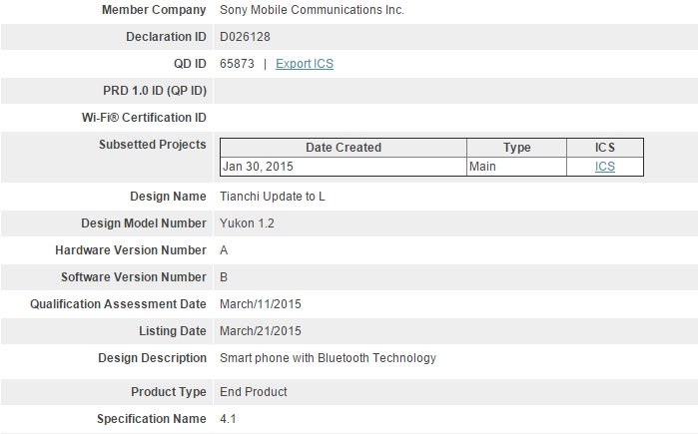Click Sony Mobile Communications Inc. text

click(312, 10)
